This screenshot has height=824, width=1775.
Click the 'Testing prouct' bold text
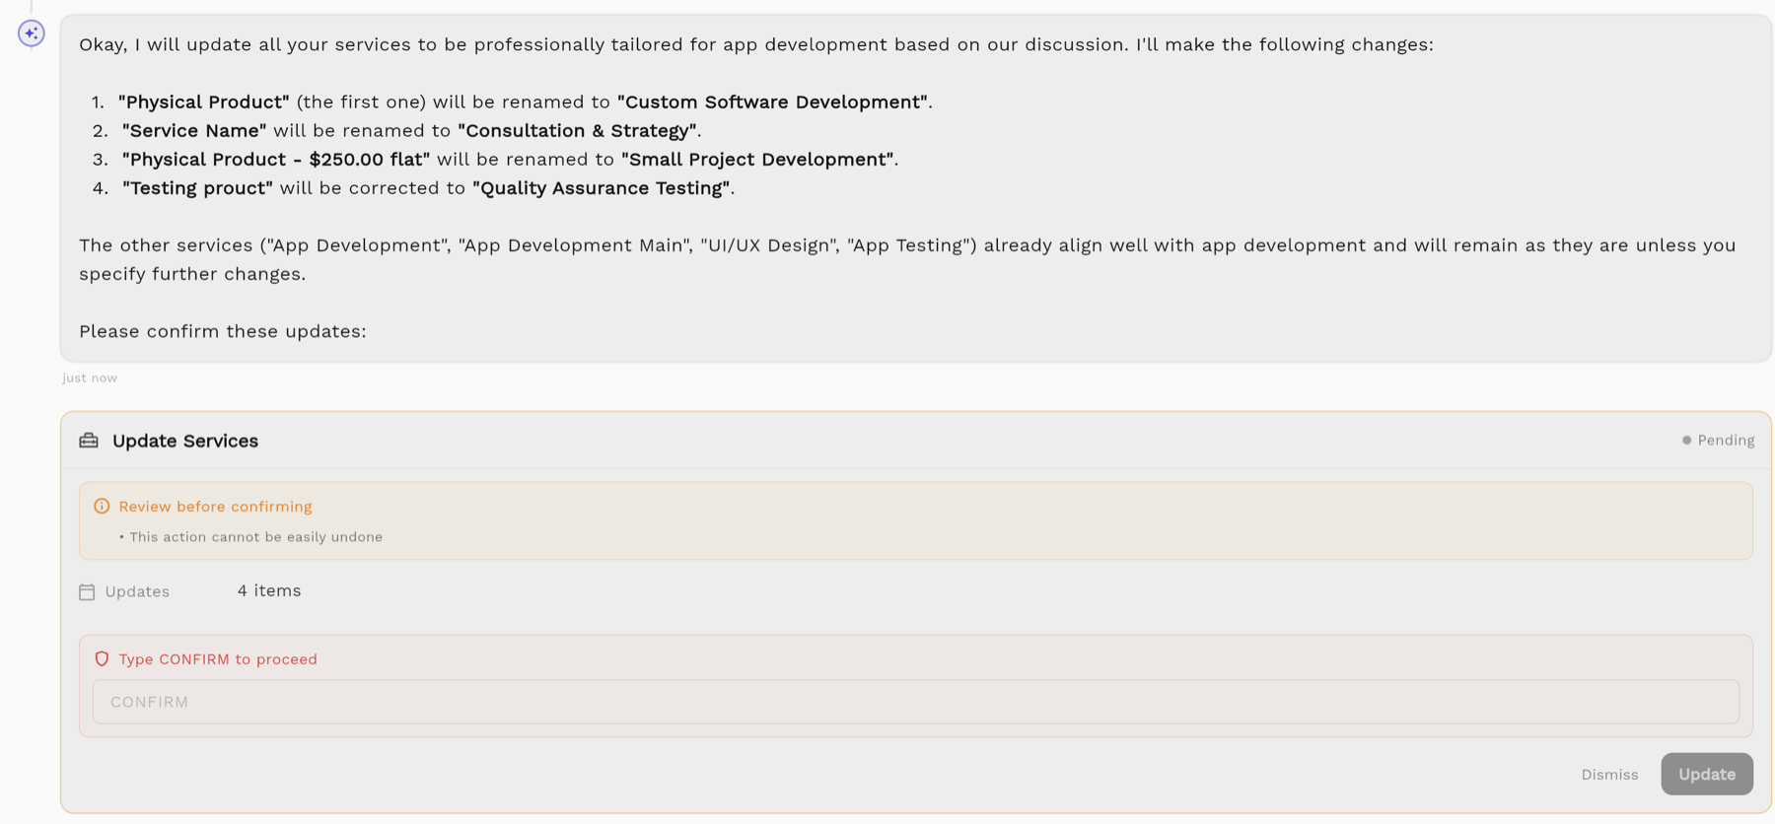(x=197, y=187)
